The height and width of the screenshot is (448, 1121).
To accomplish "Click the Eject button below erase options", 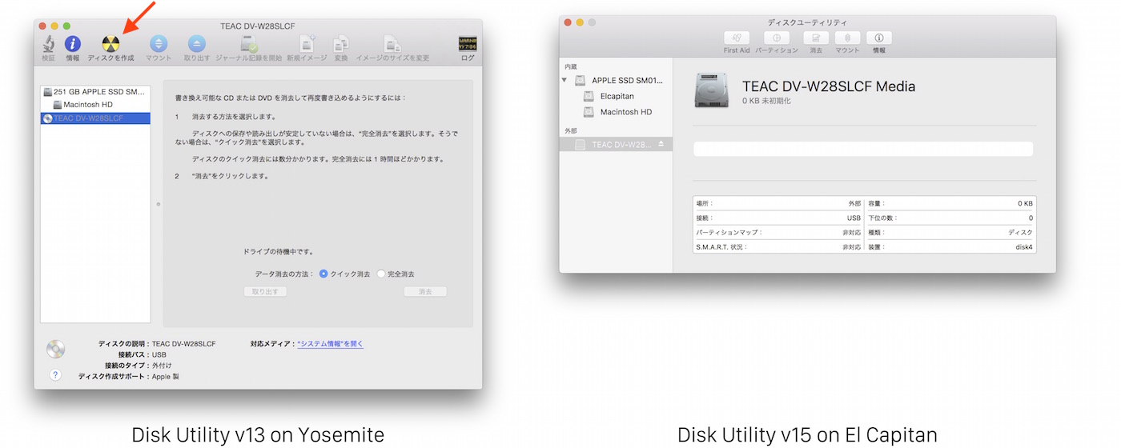I will [265, 292].
